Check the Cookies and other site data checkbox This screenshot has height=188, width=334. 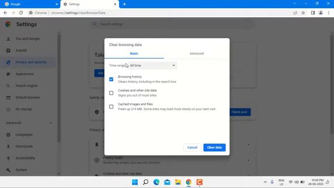point(111,93)
